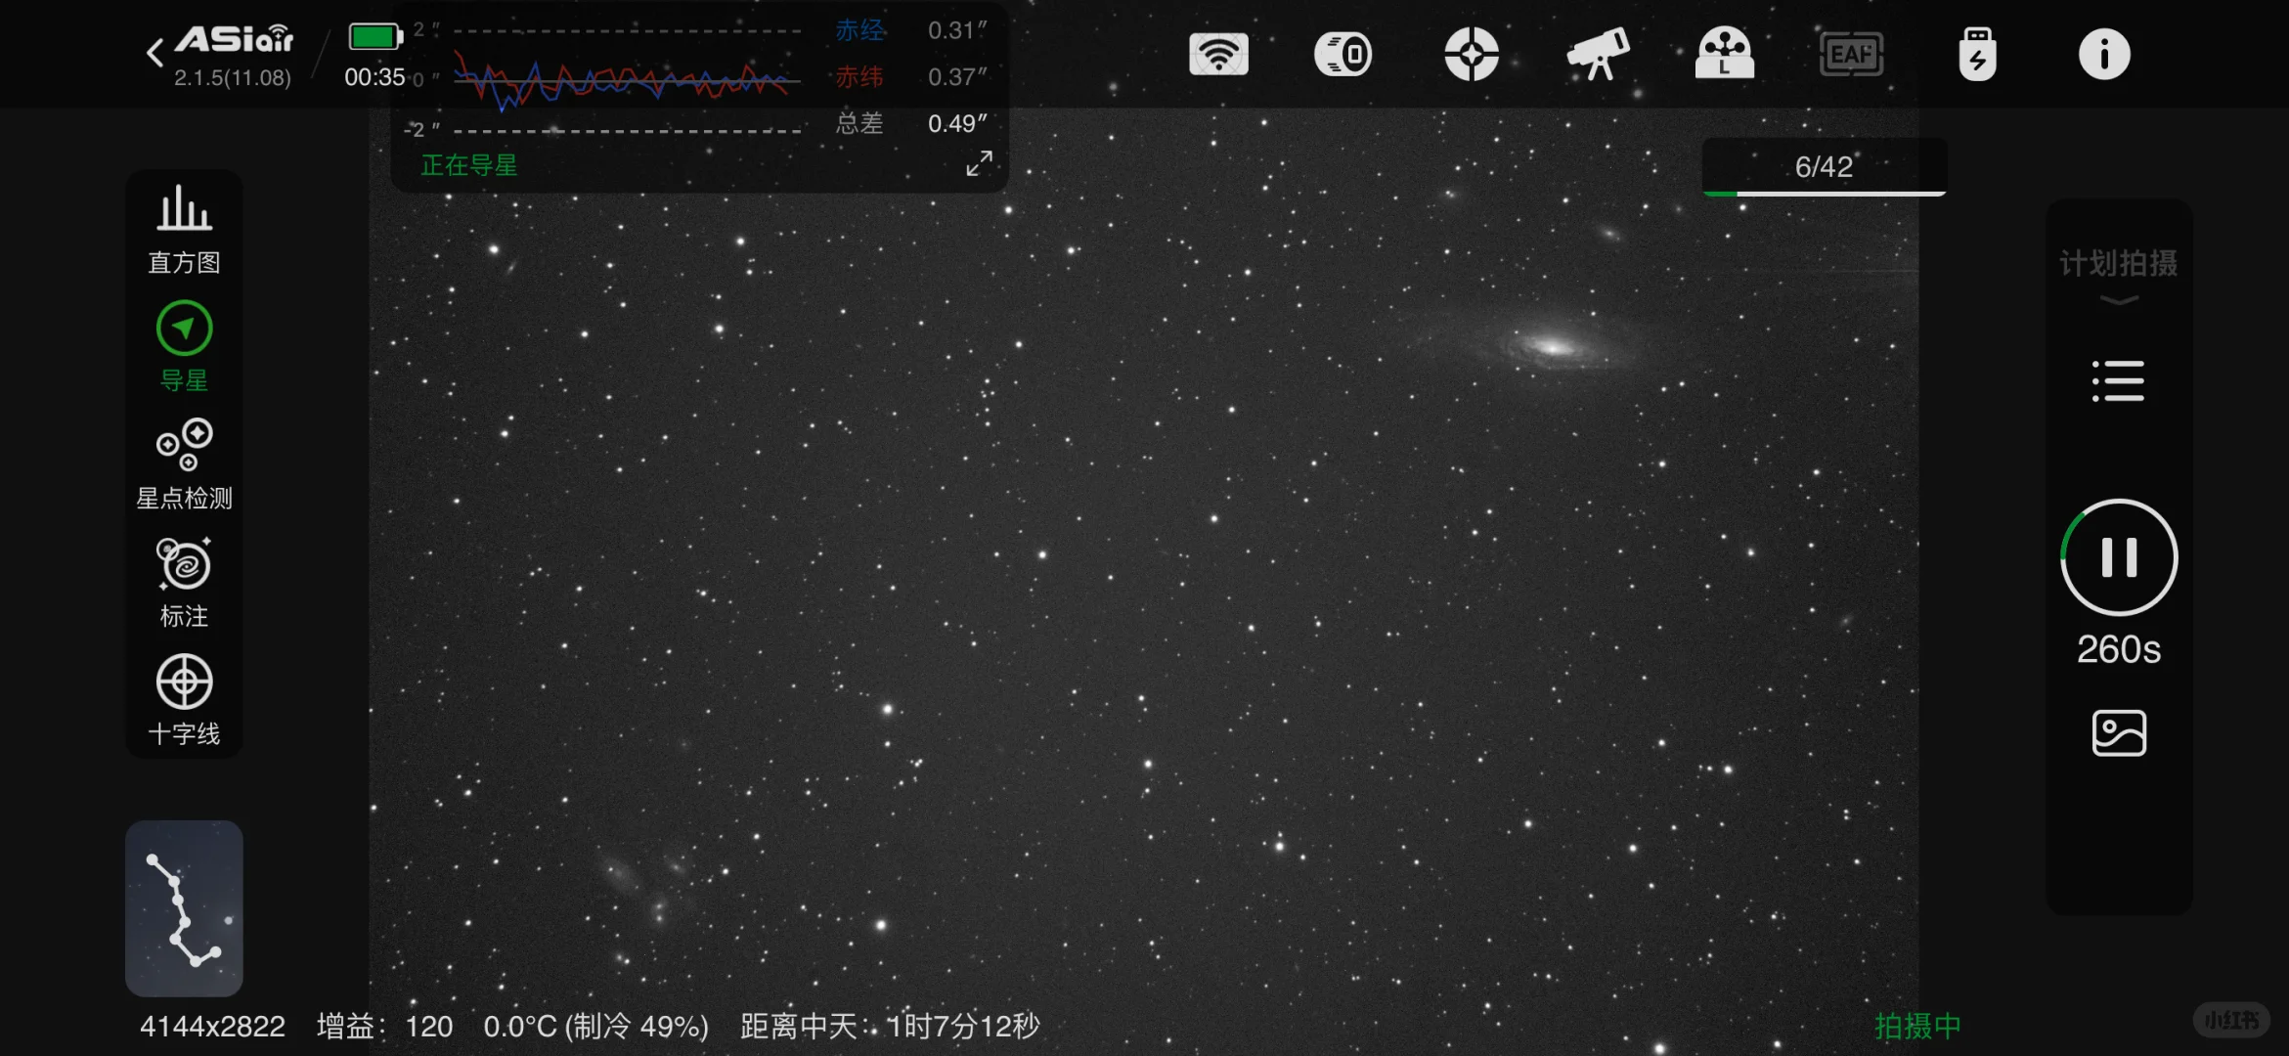Viewport: 2289px width, 1056px height.
Task: Pause the running capture
Action: (2118, 557)
